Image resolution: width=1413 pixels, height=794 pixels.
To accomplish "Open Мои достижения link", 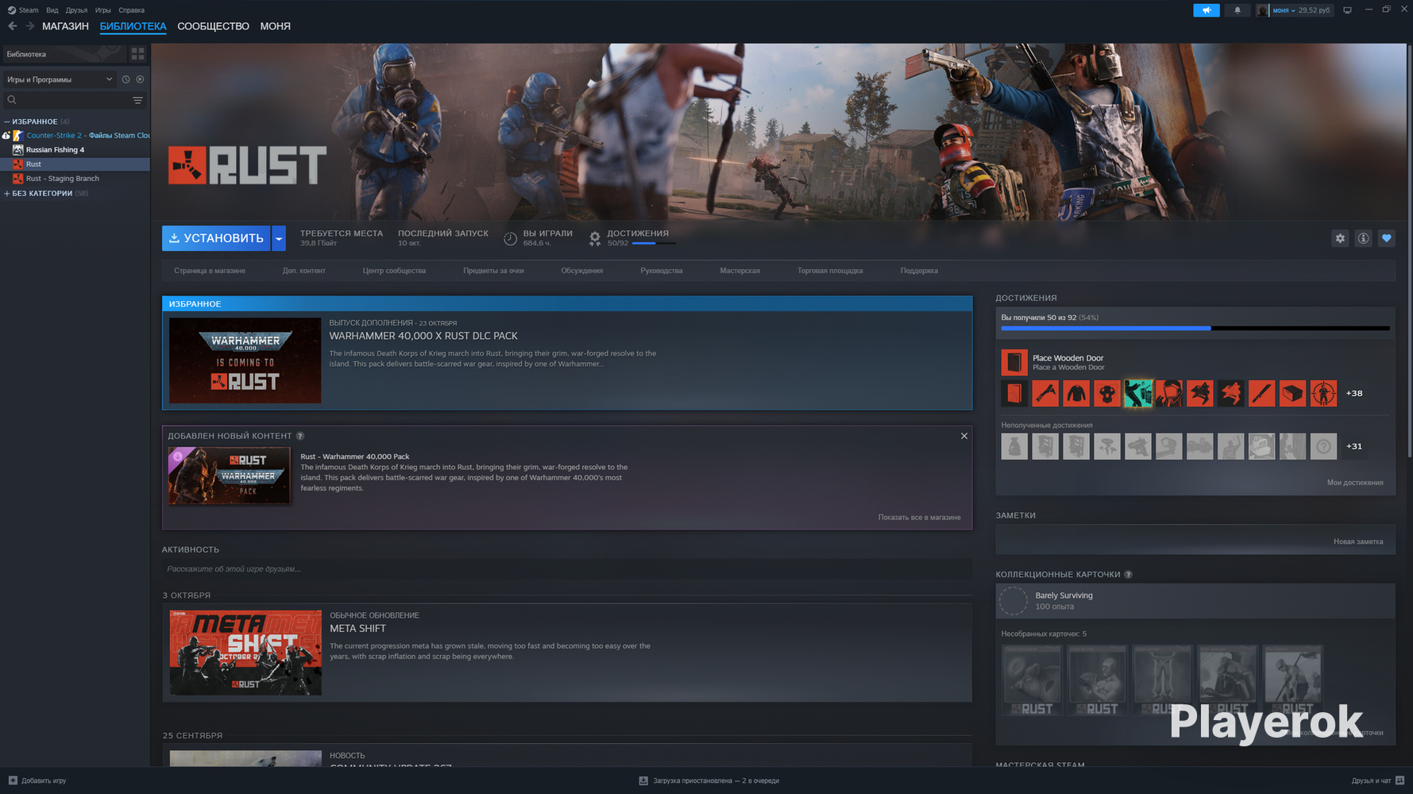I will pos(1355,483).
